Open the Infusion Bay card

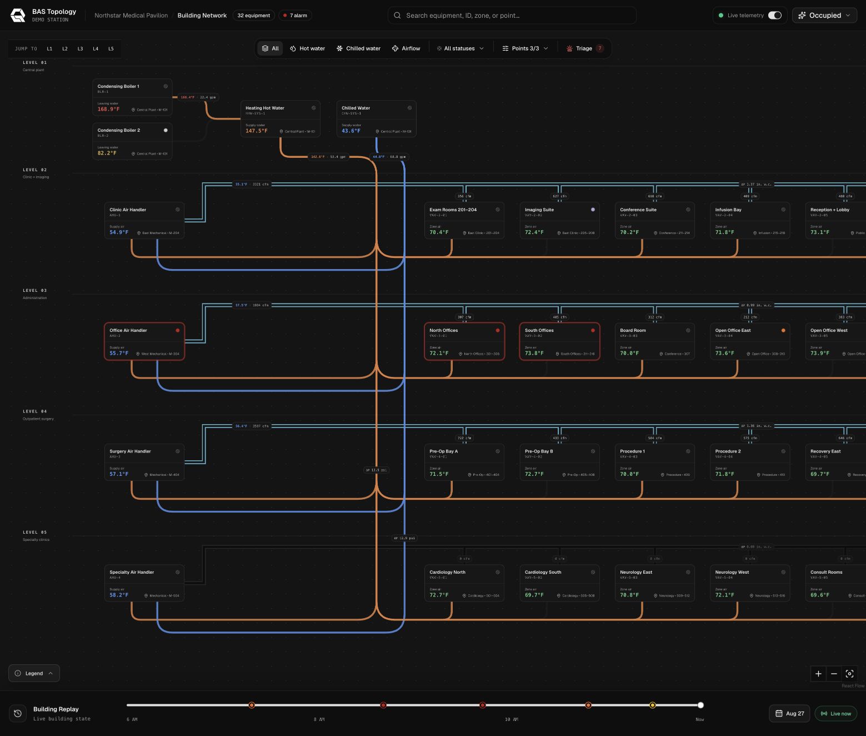coord(750,221)
